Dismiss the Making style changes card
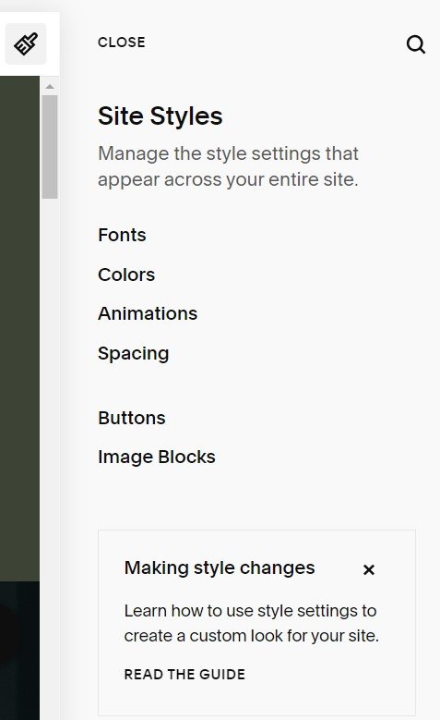Viewport: 440px width, 720px height. tap(368, 569)
